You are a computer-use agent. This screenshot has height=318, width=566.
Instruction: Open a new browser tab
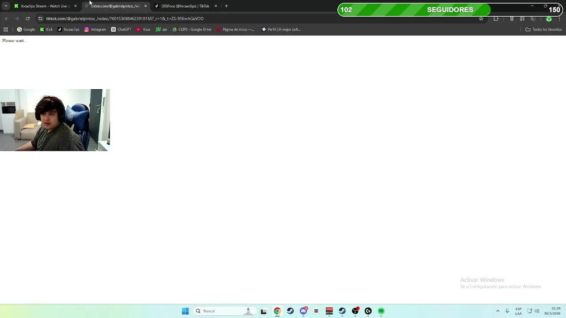[x=226, y=6]
